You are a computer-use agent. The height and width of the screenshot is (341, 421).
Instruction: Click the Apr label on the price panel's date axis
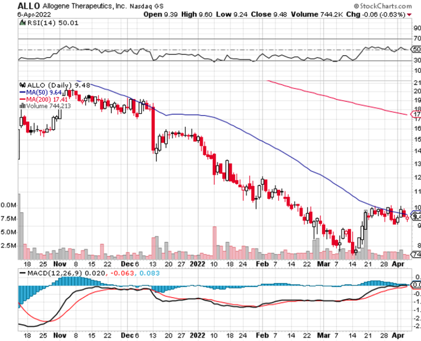398,264
